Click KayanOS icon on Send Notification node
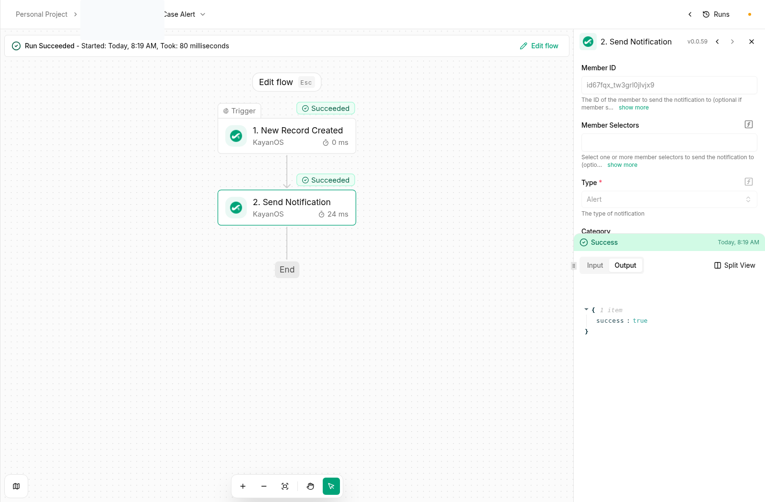This screenshot has width=765, height=502. tap(236, 207)
